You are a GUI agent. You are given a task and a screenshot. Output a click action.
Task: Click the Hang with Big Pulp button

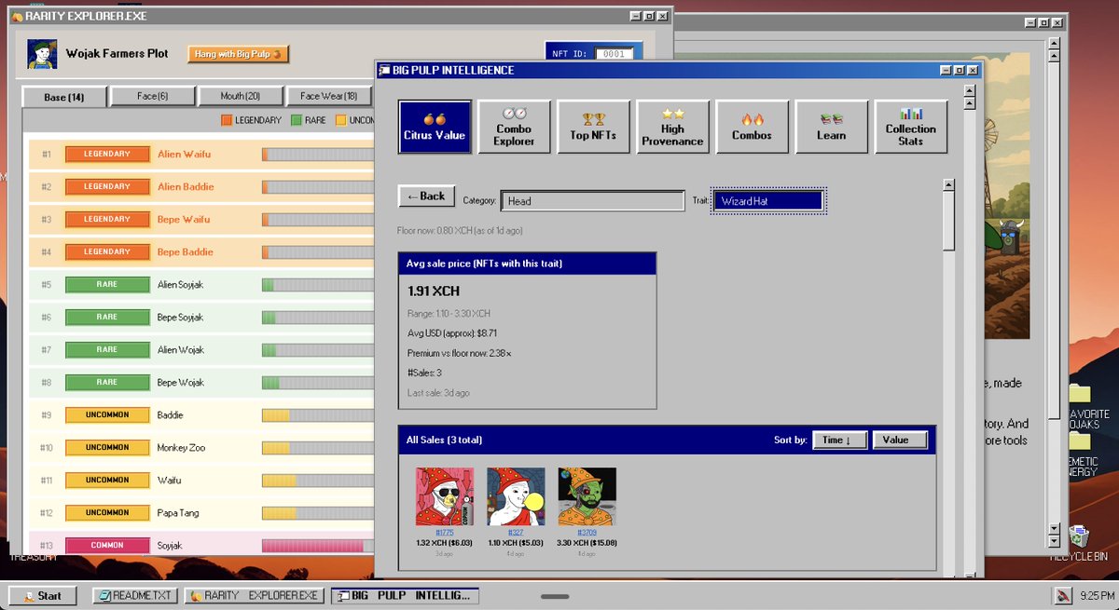pyautogui.click(x=238, y=54)
